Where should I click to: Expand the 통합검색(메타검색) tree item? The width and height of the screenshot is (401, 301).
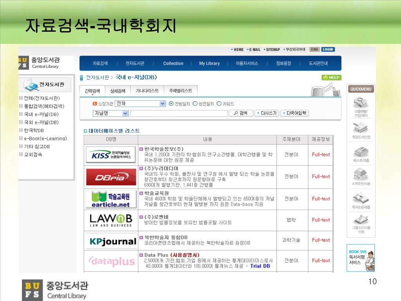coord(21,106)
